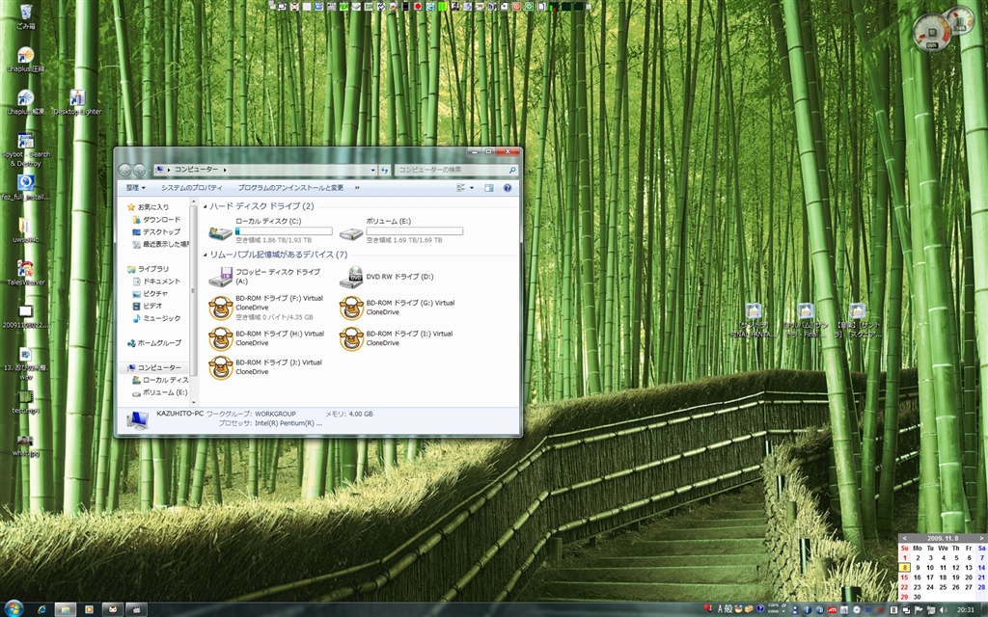Click the navigation pane scroll-up arrow

click(193, 203)
